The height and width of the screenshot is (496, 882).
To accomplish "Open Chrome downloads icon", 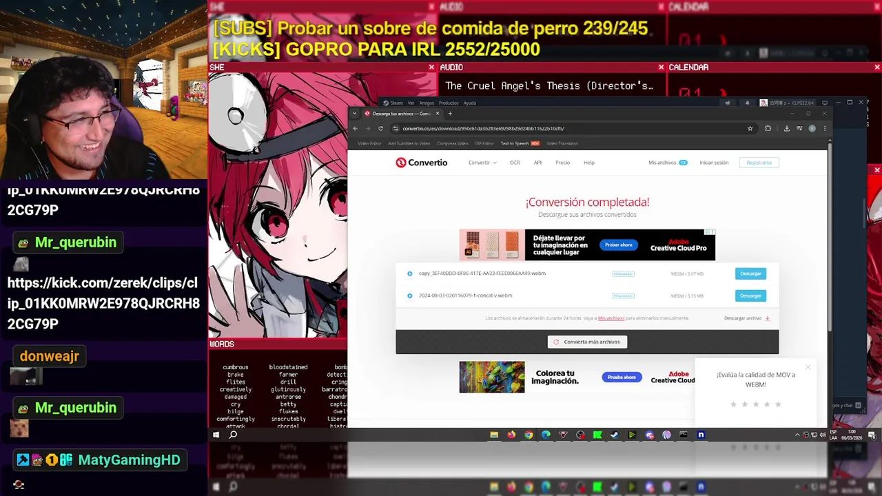I will coord(786,128).
